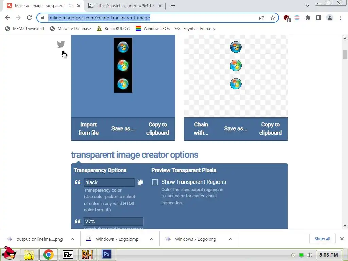This screenshot has width=348, height=261.
Task: Open the Windows ISOs bookmark
Action: (153, 29)
